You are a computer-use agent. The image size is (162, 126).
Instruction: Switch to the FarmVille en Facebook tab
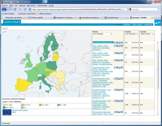click(90, 18)
